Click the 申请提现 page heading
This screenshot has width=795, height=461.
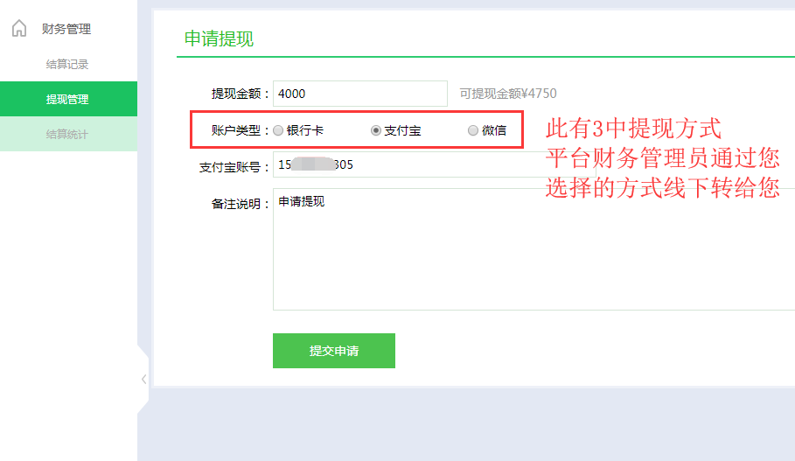pos(219,38)
